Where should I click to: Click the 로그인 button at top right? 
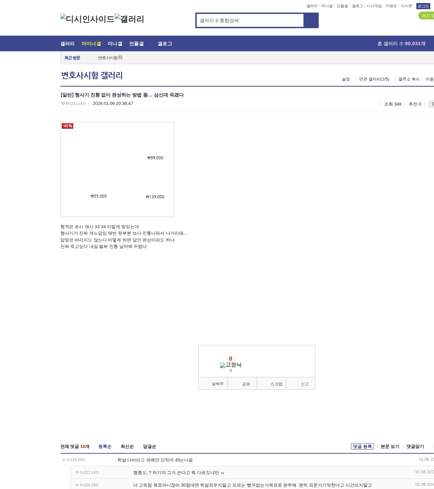(423, 6)
